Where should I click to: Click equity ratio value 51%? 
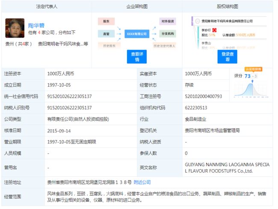(212, 35)
